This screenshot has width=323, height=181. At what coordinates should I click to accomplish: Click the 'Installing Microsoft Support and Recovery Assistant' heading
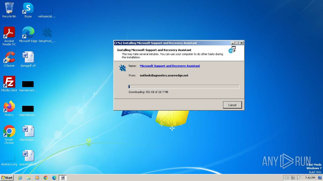tap(154, 50)
